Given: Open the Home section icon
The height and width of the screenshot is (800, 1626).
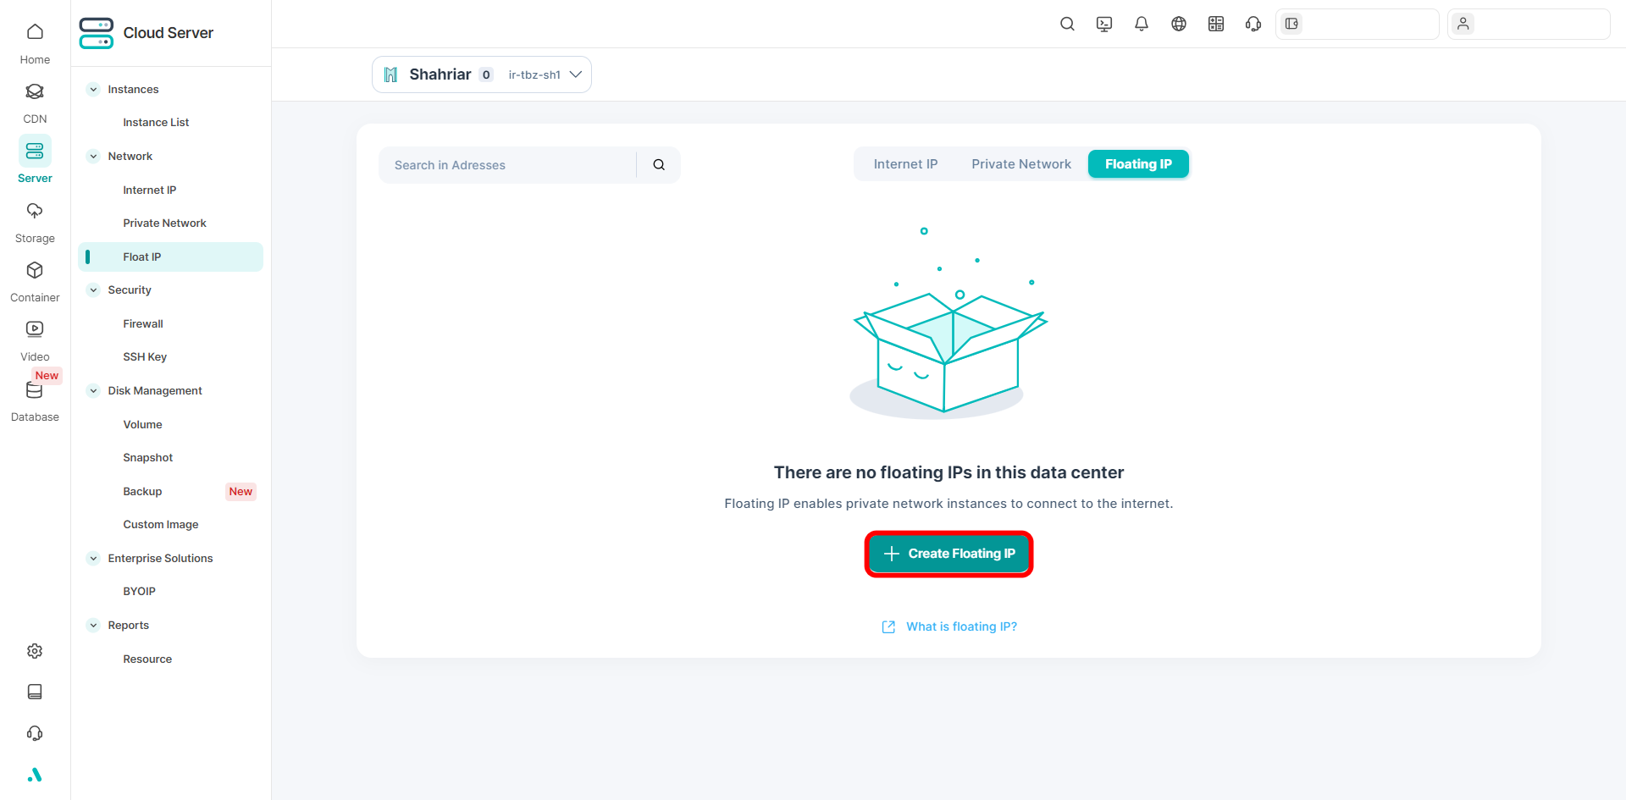Looking at the screenshot, I should point(35,32).
